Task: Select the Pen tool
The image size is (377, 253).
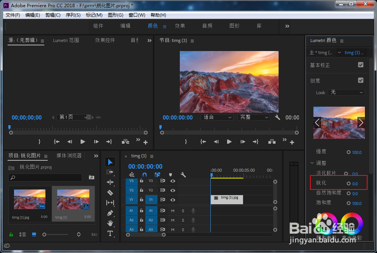Action: [110, 213]
